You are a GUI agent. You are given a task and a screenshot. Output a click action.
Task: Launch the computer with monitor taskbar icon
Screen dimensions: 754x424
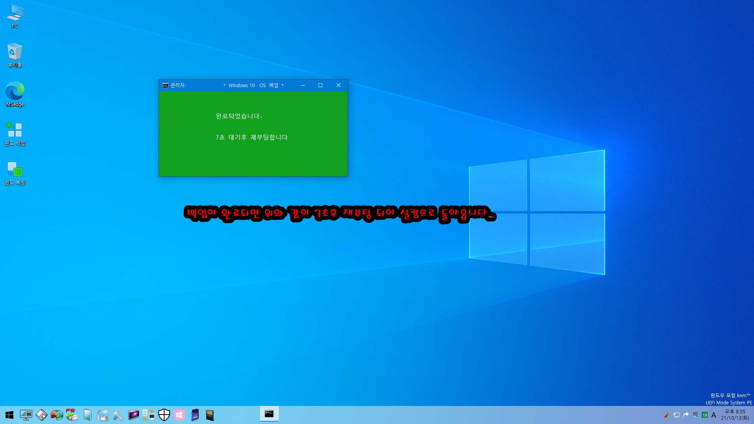coord(102,415)
